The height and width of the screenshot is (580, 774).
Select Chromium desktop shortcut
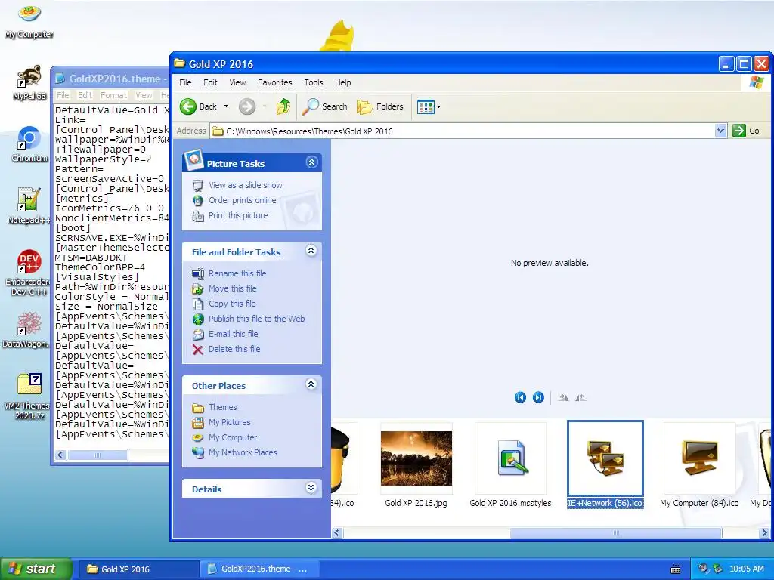pyautogui.click(x=29, y=144)
